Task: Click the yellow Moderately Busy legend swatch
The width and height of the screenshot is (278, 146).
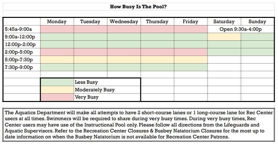Action: (x=57, y=90)
